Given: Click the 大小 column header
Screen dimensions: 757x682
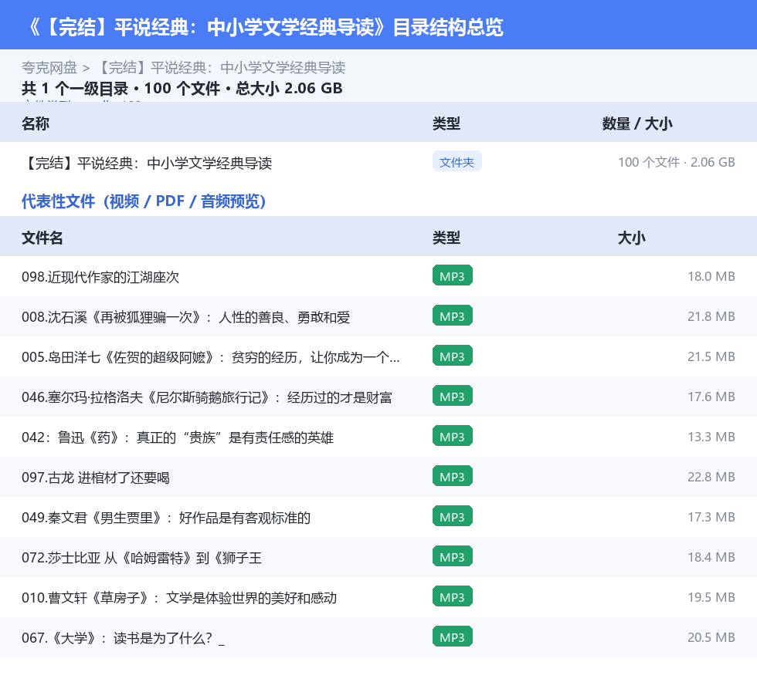Looking at the screenshot, I should pos(632,238).
